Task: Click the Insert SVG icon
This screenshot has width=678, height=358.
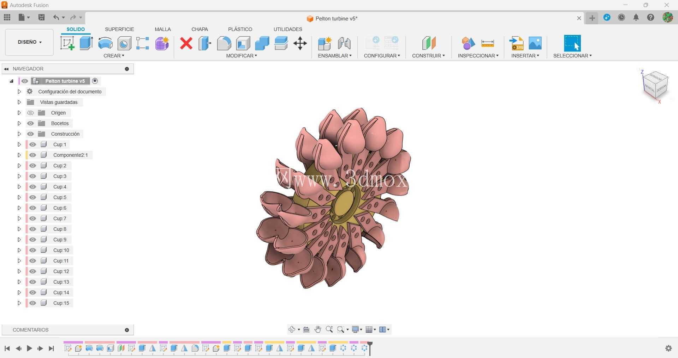Action: [516, 43]
